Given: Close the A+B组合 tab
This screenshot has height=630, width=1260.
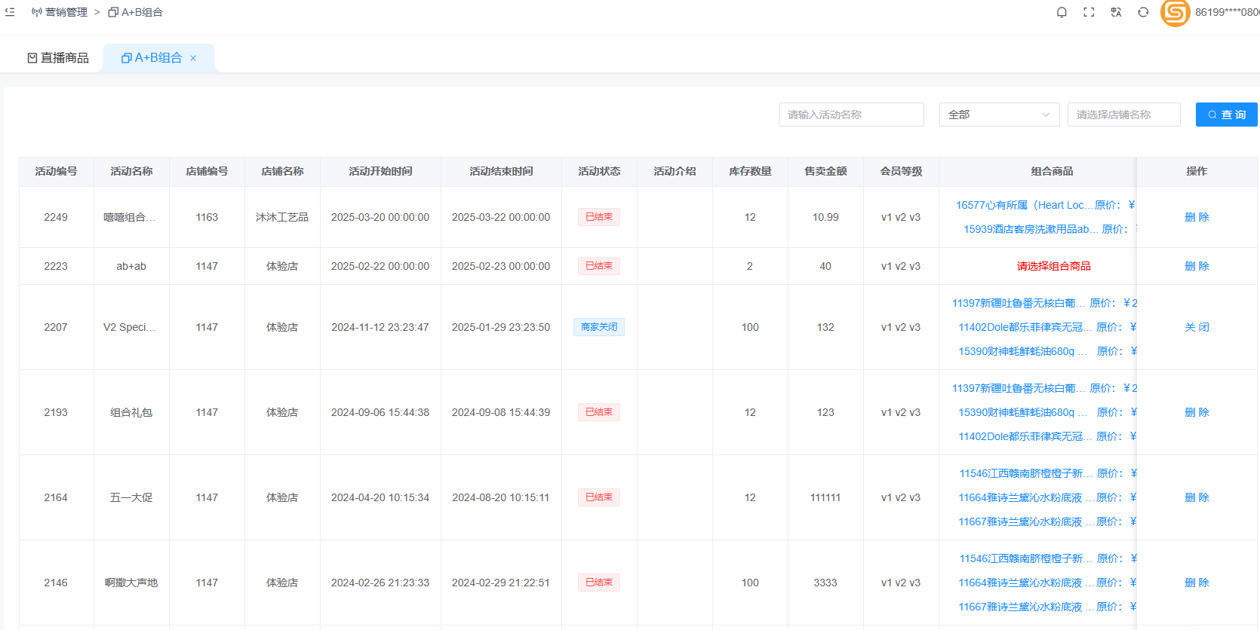Looking at the screenshot, I should (193, 58).
